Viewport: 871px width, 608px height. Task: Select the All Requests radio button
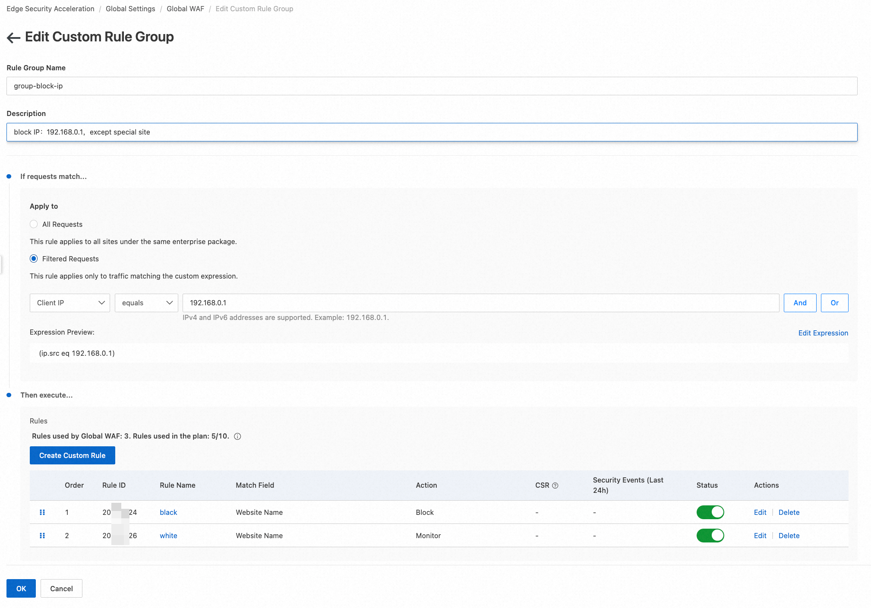34,224
